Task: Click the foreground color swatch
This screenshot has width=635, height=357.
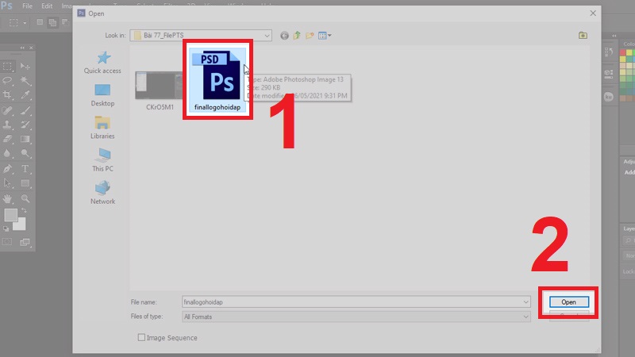Action: tap(10, 215)
